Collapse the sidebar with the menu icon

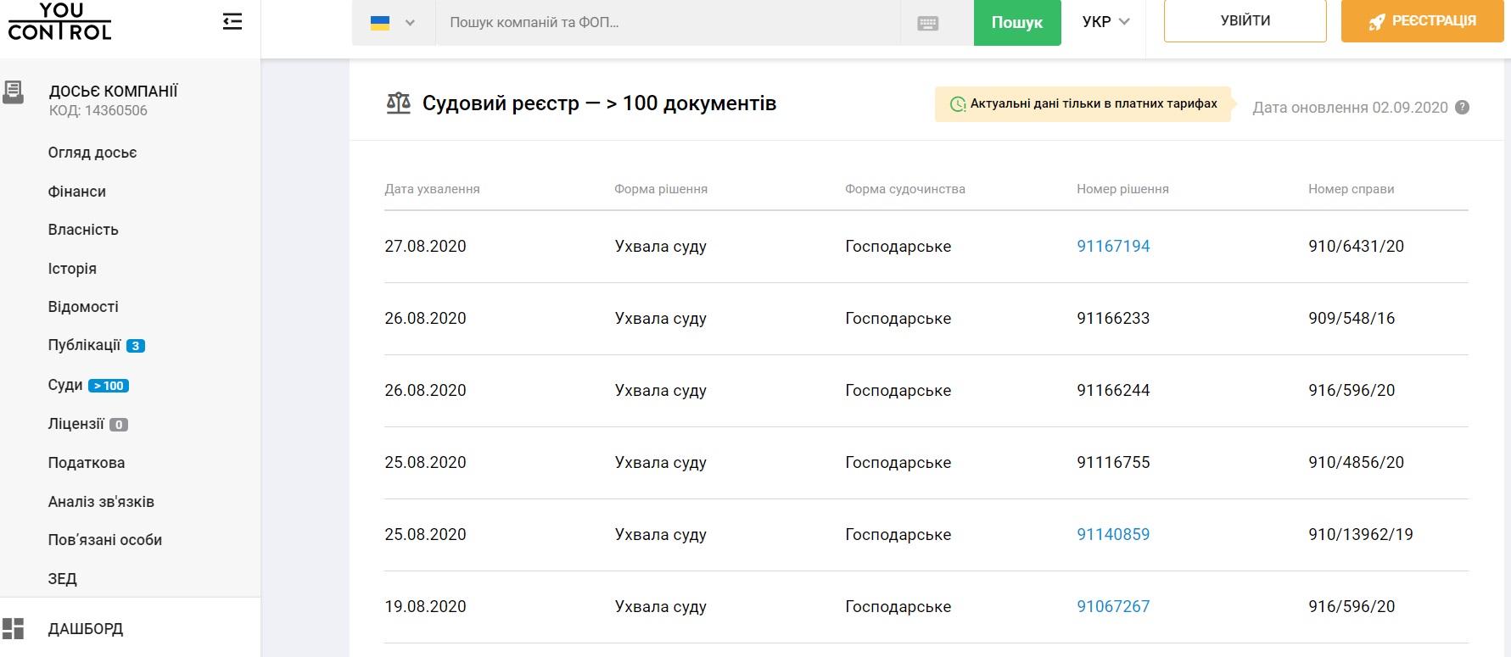click(x=232, y=22)
